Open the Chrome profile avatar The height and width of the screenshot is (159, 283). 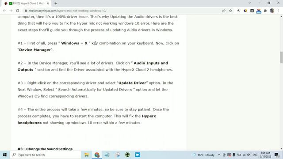[272, 11]
